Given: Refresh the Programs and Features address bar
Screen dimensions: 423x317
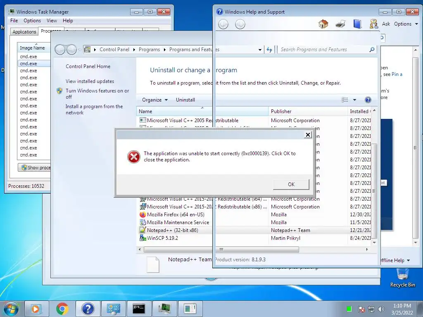Looking at the screenshot, I should tap(269, 50).
